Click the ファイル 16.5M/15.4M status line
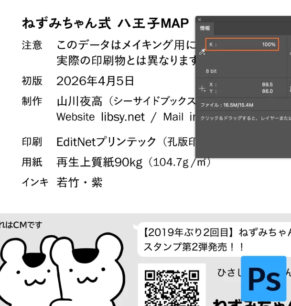 [227, 105]
